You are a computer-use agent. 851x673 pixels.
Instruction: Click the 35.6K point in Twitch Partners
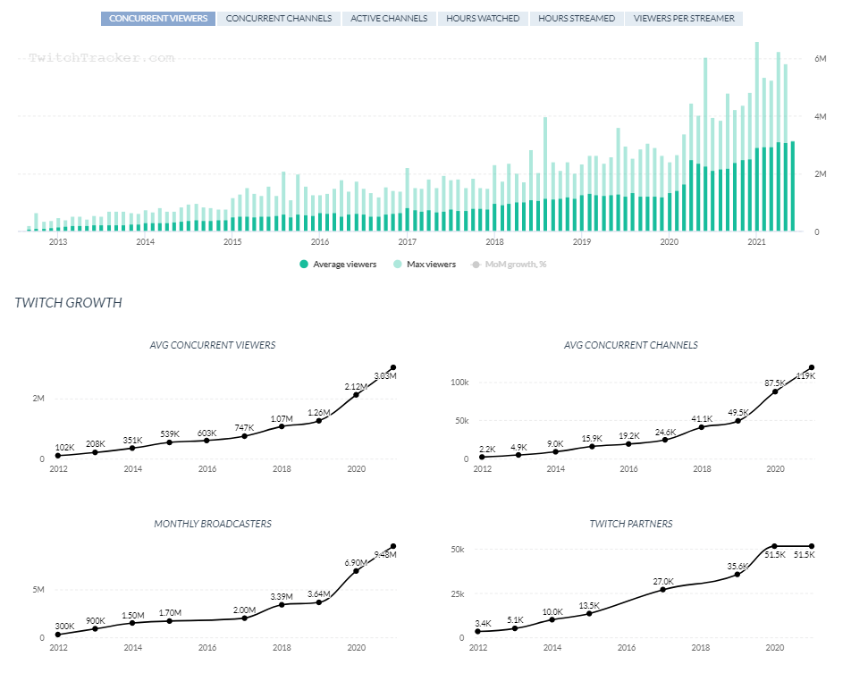coord(737,574)
